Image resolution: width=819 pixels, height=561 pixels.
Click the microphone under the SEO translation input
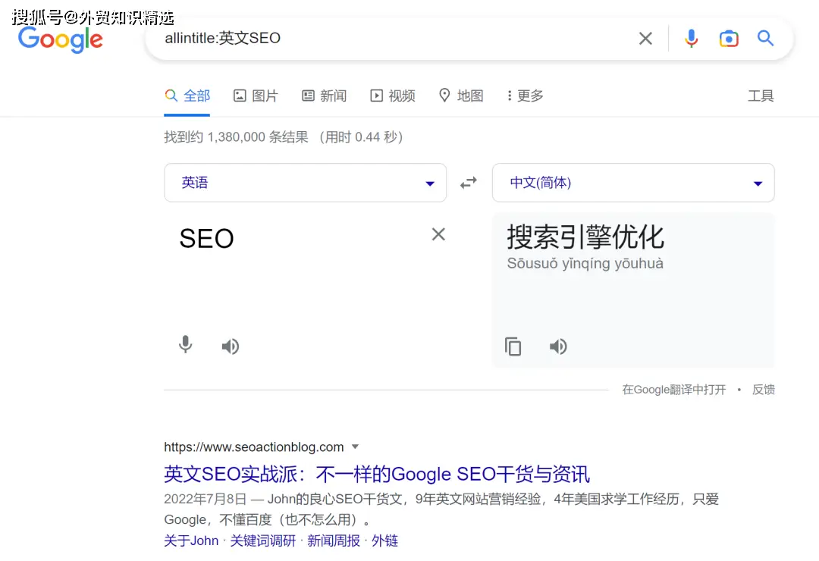coord(185,345)
